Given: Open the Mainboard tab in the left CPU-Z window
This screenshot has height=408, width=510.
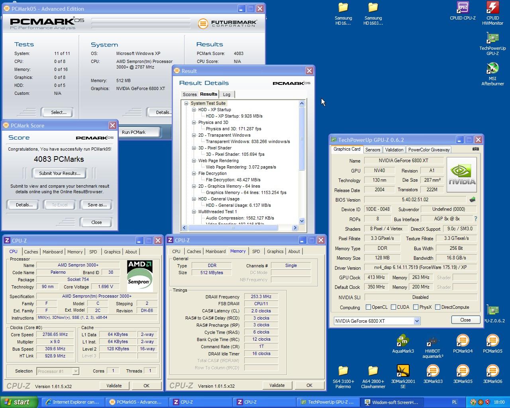Looking at the screenshot, I should coord(53,252).
